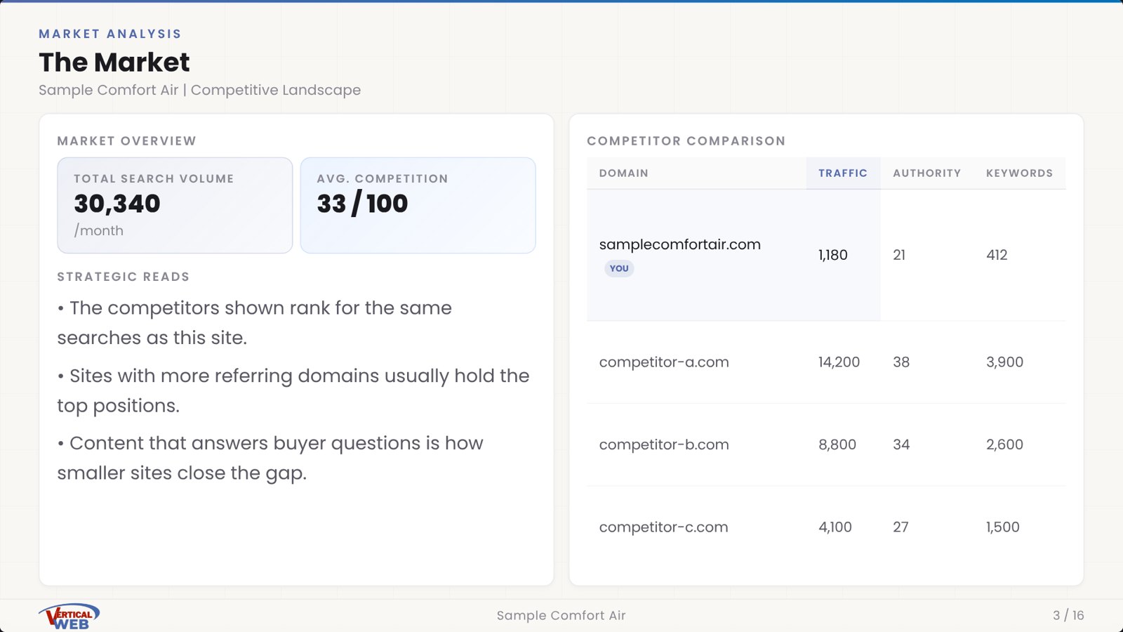Select competitor-c.com domain row
Screen dimensions: 1123x632
point(826,527)
